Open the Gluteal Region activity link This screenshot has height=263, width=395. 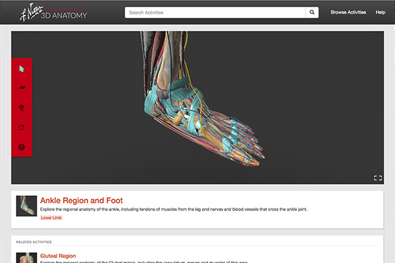(58, 256)
